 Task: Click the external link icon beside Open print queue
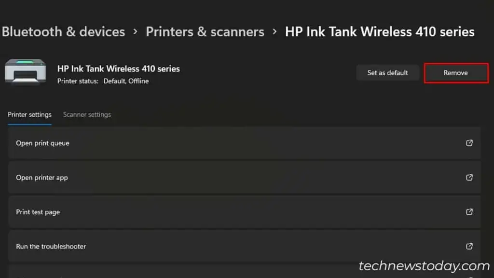[469, 143]
